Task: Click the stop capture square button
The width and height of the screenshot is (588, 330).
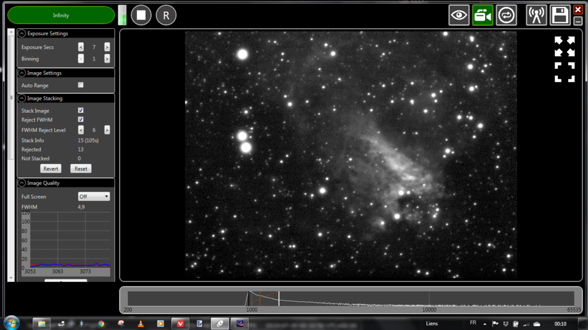Action: pos(141,15)
